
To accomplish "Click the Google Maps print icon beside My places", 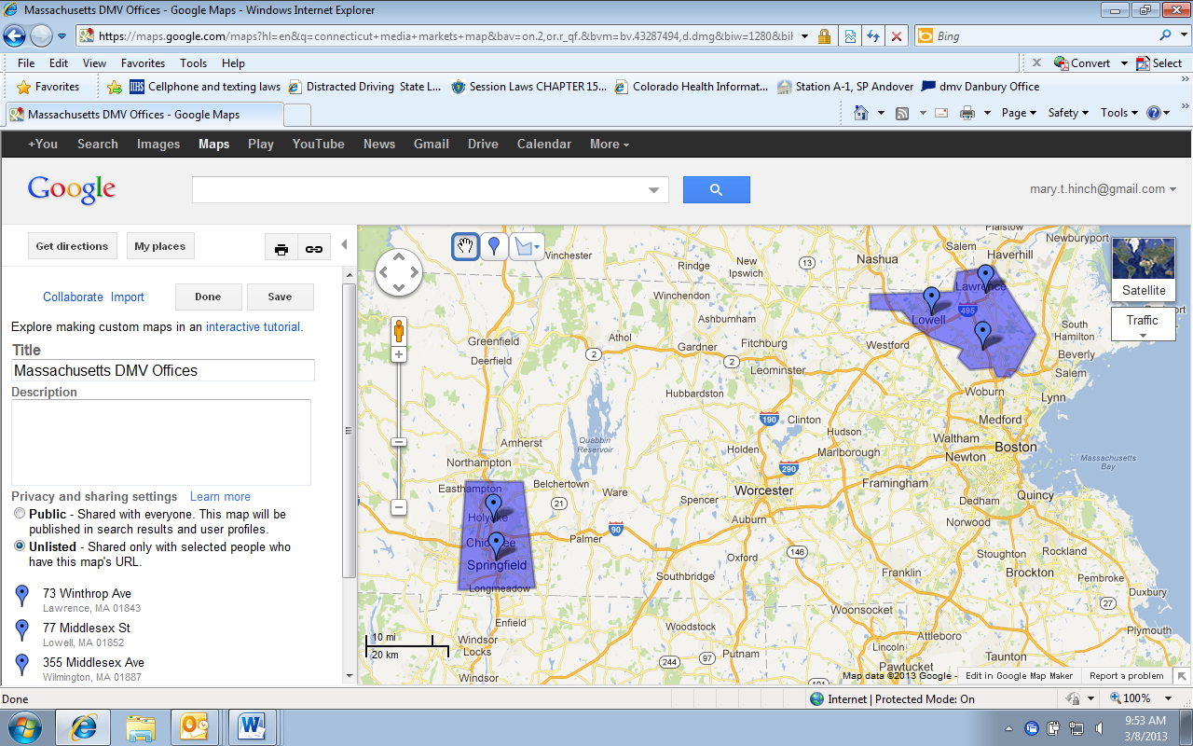I will (281, 248).
